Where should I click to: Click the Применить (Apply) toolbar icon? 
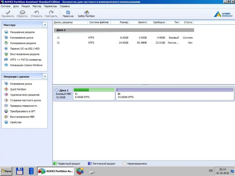coord(8,12)
